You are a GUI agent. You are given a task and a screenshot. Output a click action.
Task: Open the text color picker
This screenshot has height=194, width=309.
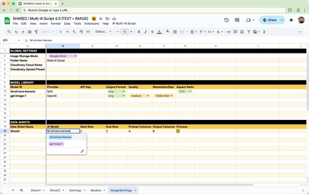[x=159, y=32]
